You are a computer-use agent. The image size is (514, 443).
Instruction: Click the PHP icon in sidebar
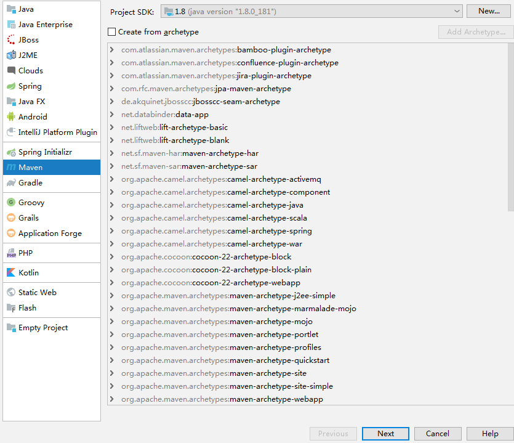(11, 253)
